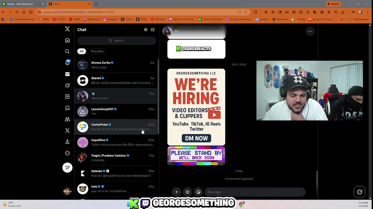The image size is (373, 209).
Task: Open the We're Hiring image in chat
Action: (196, 107)
